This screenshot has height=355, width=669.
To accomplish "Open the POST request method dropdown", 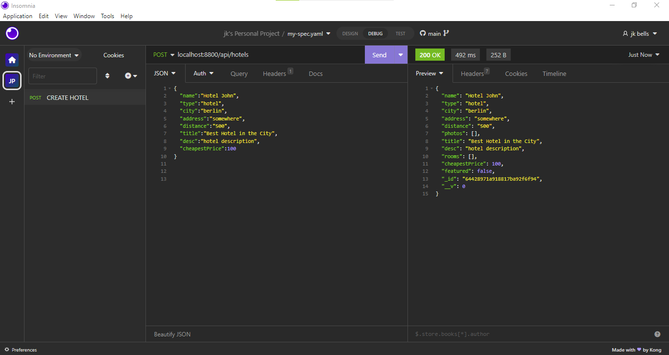I will click(164, 54).
